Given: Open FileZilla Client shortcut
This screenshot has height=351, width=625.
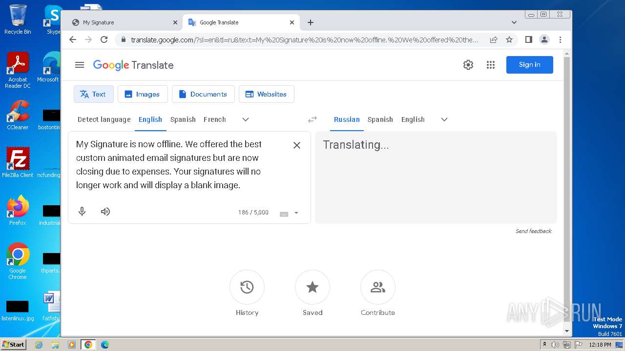Looking at the screenshot, I should pyautogui.click(x=18, y=162).
